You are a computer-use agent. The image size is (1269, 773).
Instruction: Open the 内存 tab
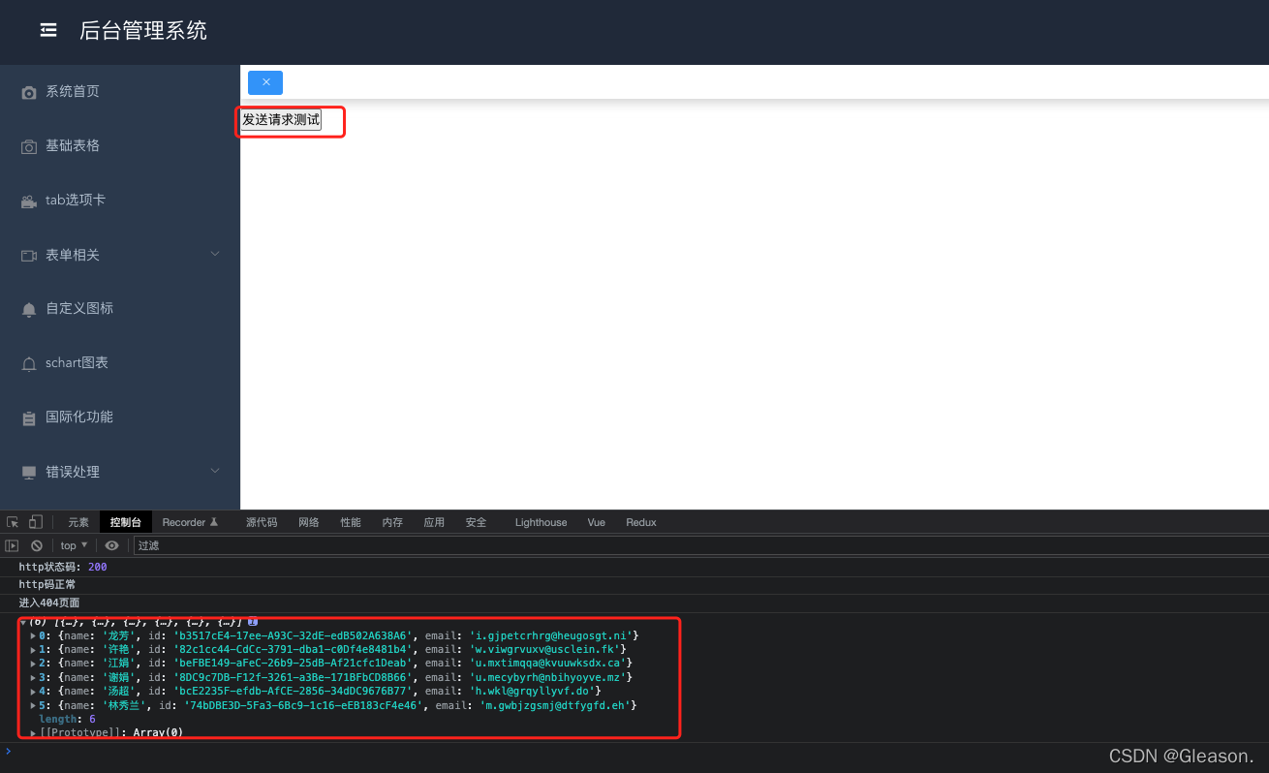tap(392, 522)
